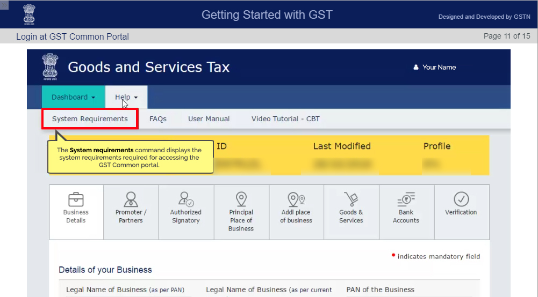The height and width of the screenshot is (297, 538).
Task: Click the national emblem in top header
Action: tap(29, 14)
